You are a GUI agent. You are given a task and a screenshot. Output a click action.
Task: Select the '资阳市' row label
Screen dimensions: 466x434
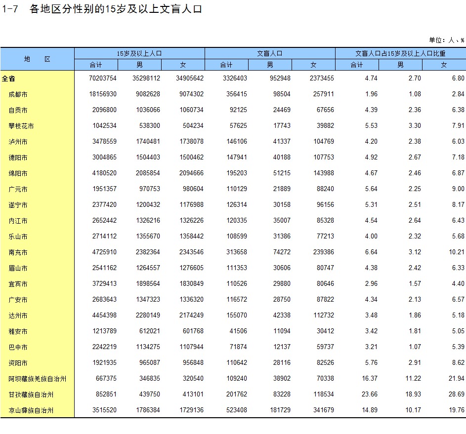tap(18, 363)
